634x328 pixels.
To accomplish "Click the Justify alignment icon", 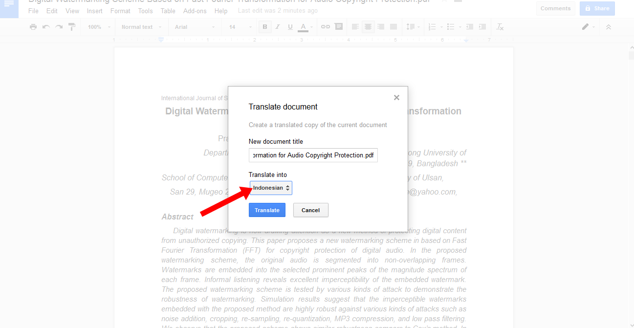I will (x=394, y=27).
